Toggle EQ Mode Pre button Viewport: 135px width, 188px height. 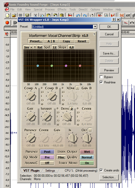coord(47,157)
